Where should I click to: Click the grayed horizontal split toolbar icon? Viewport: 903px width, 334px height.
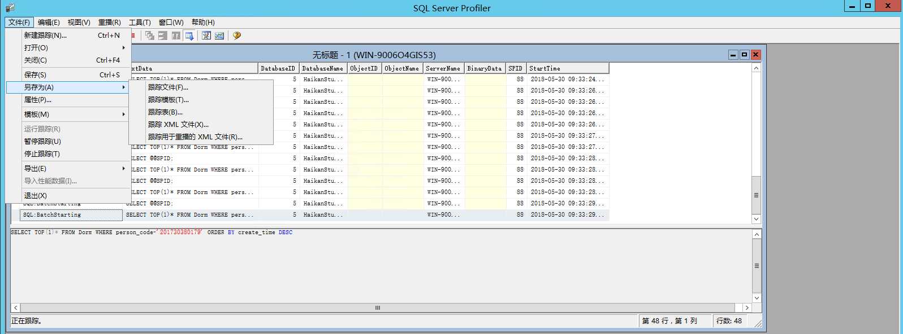pos(163,36)
